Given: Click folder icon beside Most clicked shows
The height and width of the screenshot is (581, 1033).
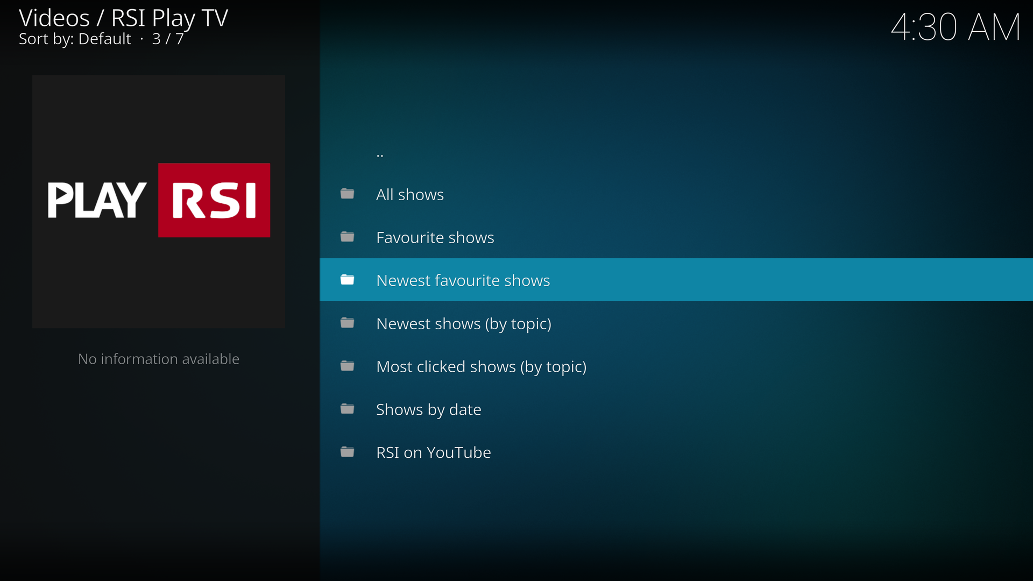Looking at the screenshot, I should pyautogui.click(x=348, y=366).
